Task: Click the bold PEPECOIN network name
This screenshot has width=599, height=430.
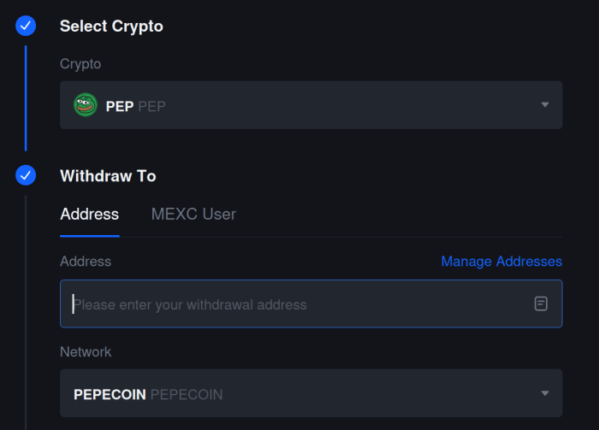Action: point(110,394)
